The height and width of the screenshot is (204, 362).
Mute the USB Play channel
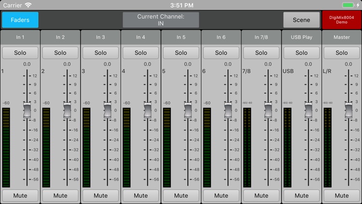(301, 196)
